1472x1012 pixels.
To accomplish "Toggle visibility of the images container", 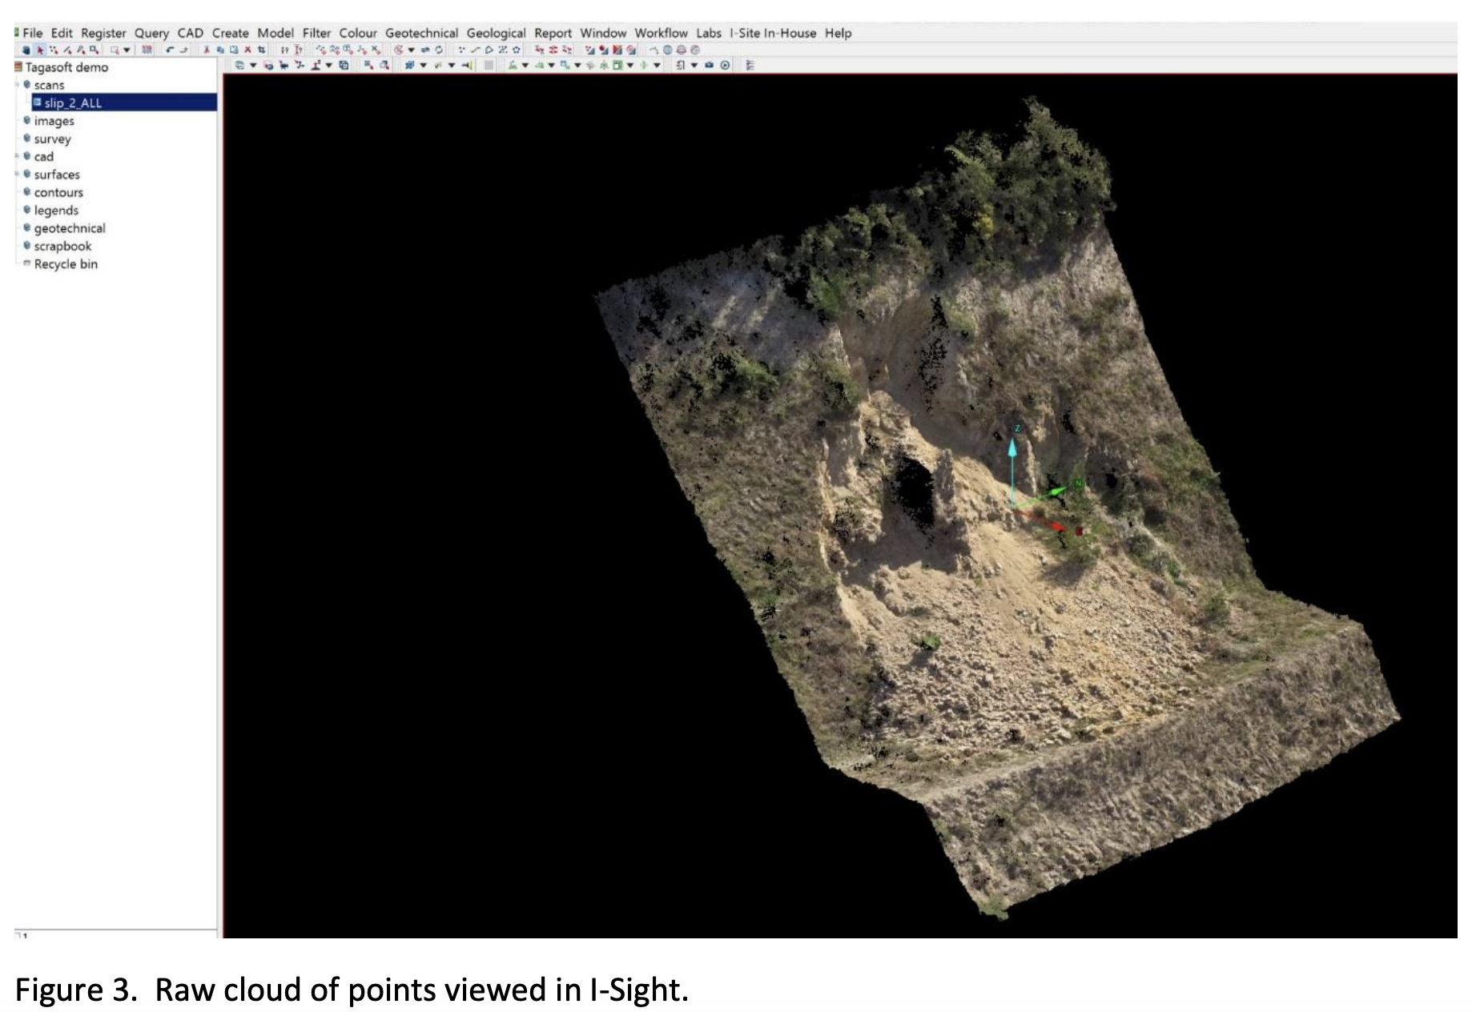I will pos(26,121).
